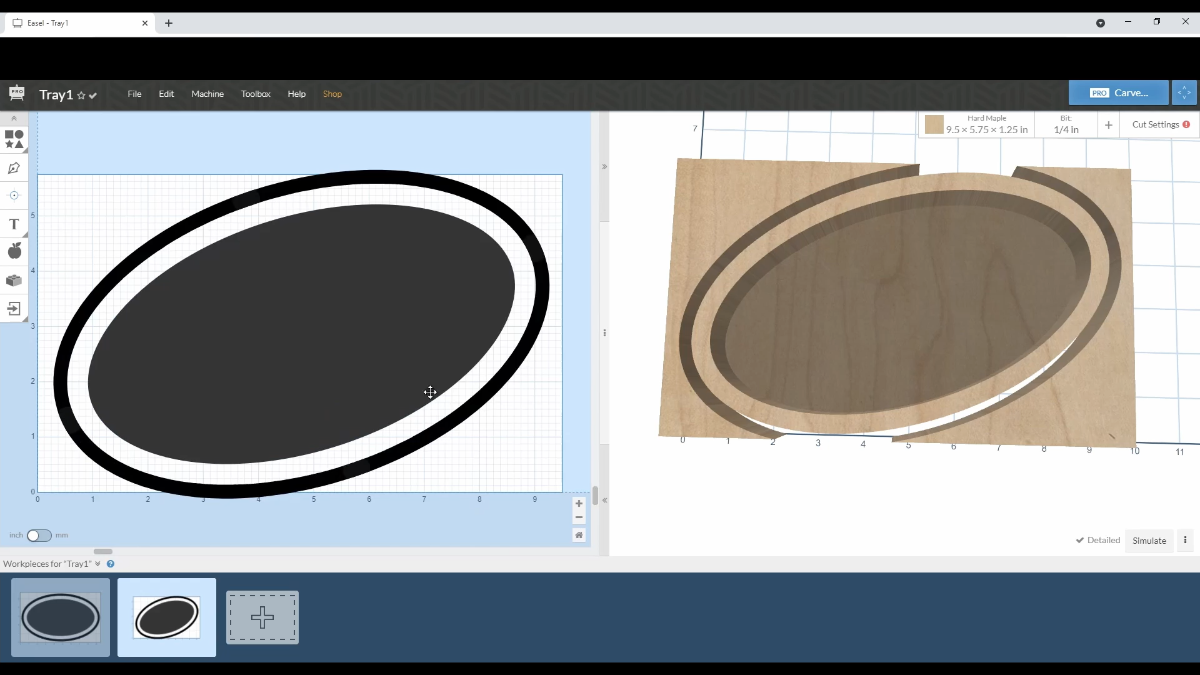Viewport: 1200px width, 675px height.
Task: Click the Simulate button in preview
Action: 1149,540
